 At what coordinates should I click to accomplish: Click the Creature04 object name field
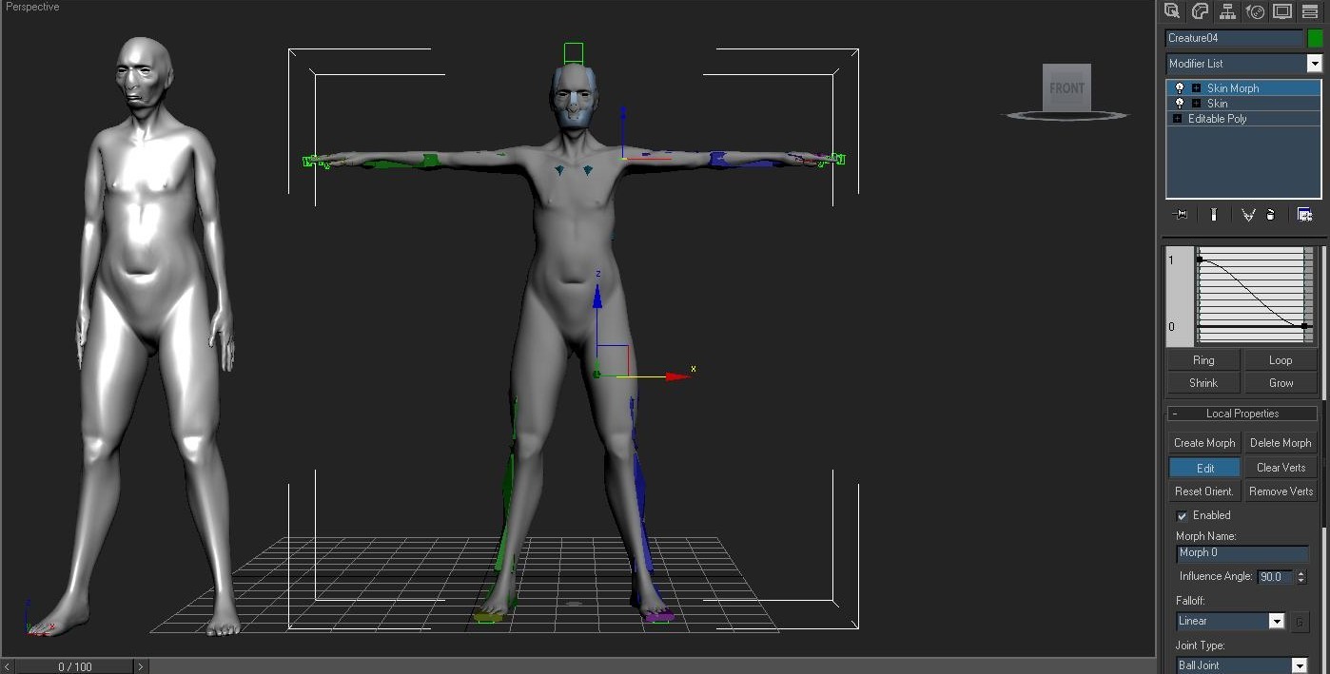(1234, 38)
